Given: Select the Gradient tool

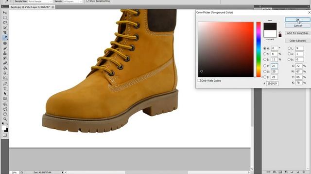Looking at the screenshot, I should pyautogui.click(x=5, y=68).
